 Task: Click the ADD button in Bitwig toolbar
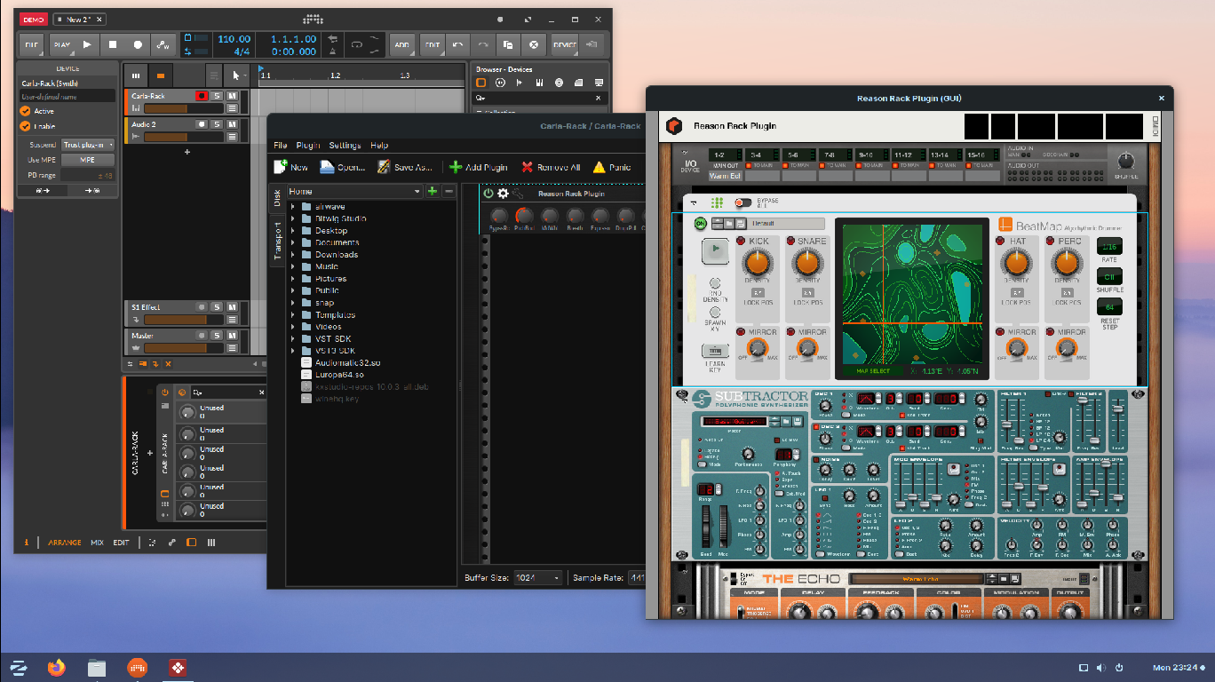(x=402, y=44)
